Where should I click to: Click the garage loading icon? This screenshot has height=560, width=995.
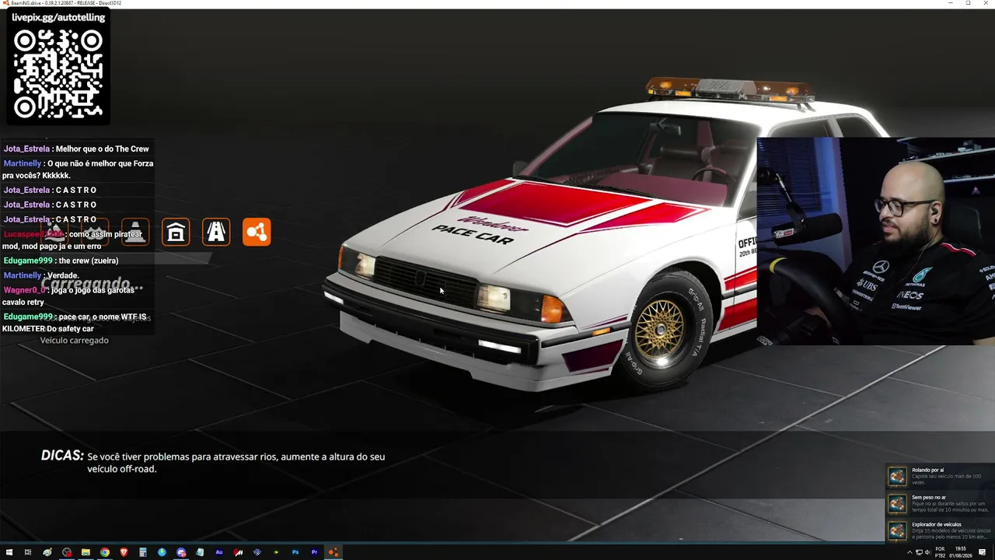(x=176, y=232)
